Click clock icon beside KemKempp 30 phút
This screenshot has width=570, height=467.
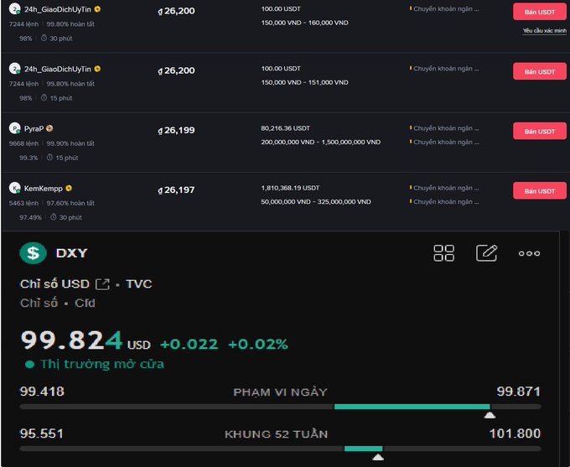pyautogui.click(x=54, y=217)
